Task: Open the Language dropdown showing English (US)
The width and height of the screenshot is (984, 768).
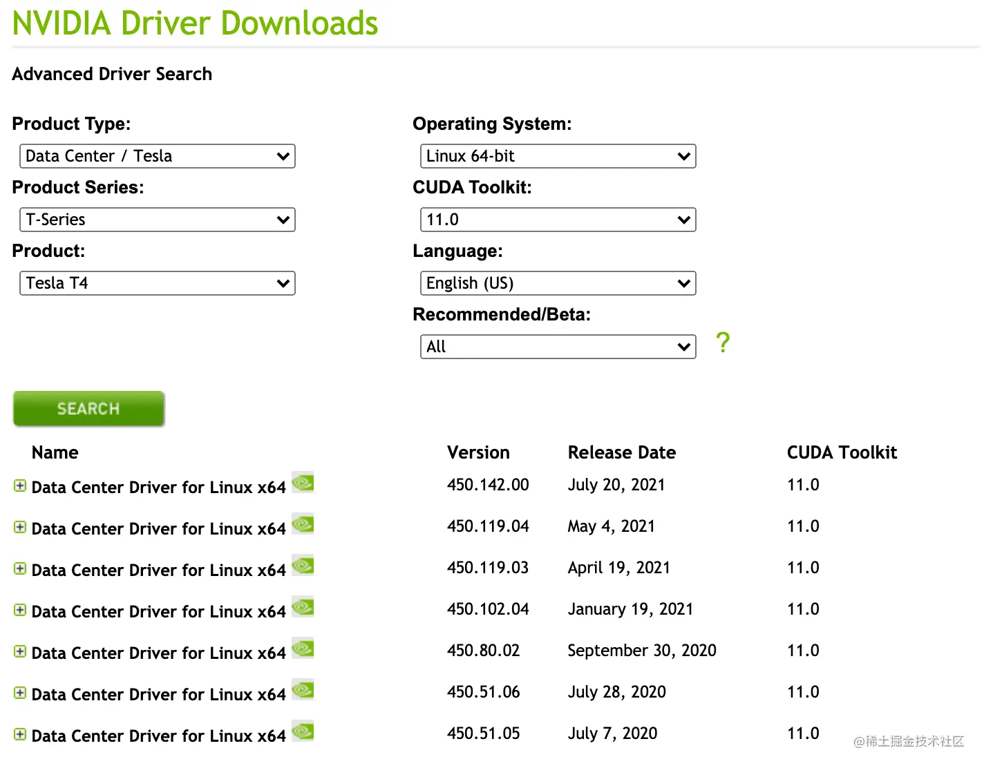Action: (558, 283)
